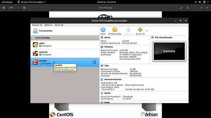Open the Armazenamento heading link

[113, 79]
